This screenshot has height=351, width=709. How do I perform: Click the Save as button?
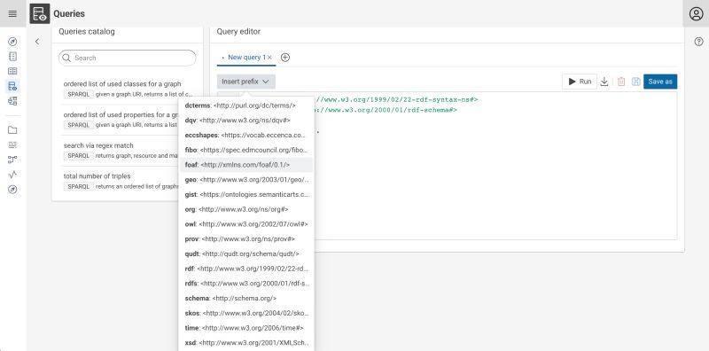click(660, 82)
